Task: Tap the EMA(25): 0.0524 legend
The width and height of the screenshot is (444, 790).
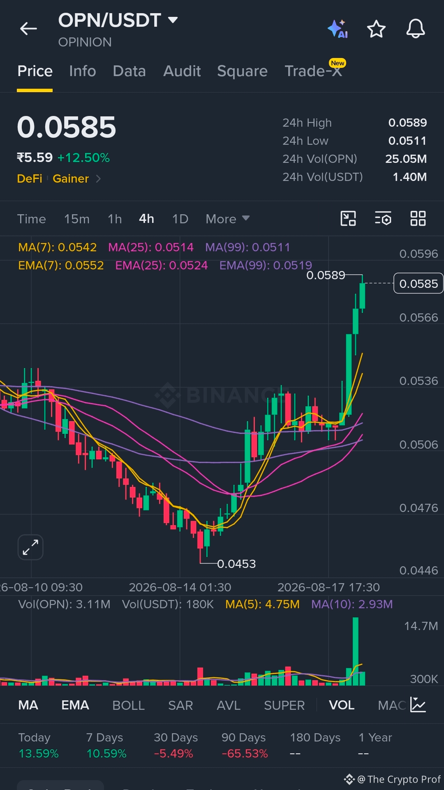Action: click(162, 265)
